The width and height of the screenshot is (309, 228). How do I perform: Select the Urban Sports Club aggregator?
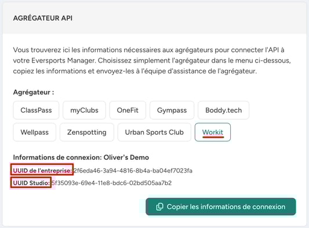point(154,132)
